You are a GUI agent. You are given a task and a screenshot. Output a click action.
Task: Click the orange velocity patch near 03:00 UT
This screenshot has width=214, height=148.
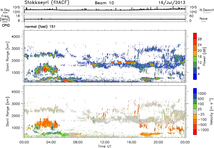pyautogui.click(x=46, y=123)
